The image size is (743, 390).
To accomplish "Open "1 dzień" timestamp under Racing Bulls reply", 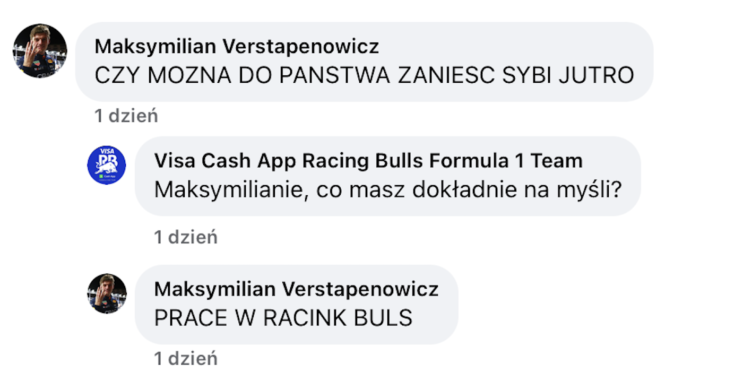I will point(186,237).
